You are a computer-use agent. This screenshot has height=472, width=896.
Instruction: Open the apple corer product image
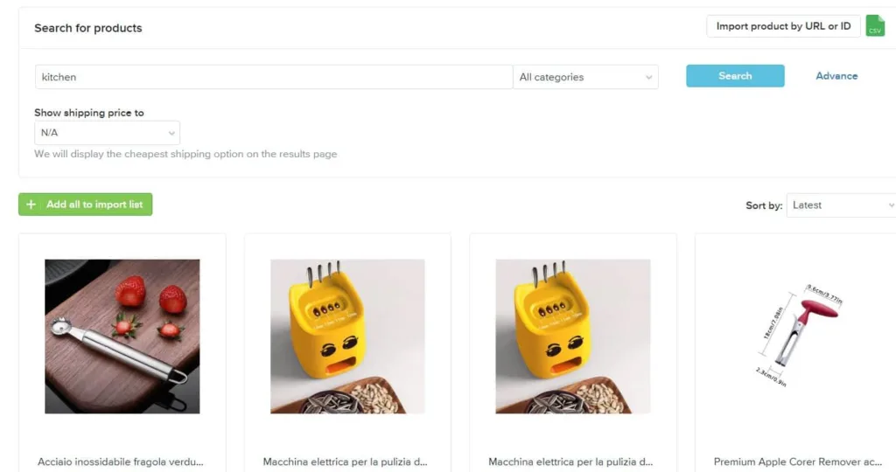798,337
